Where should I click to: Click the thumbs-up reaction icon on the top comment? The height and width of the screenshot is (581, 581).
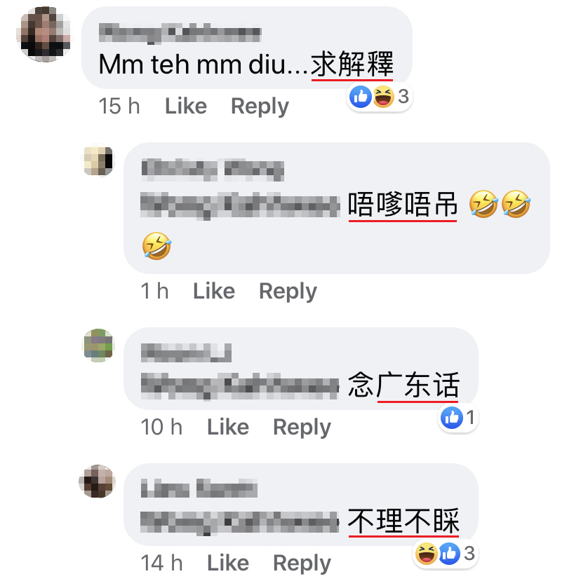360,97
